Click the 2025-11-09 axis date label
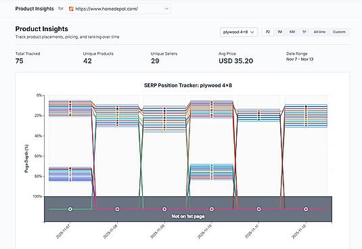This screenshot has height=249, width=362. point(158,231)
